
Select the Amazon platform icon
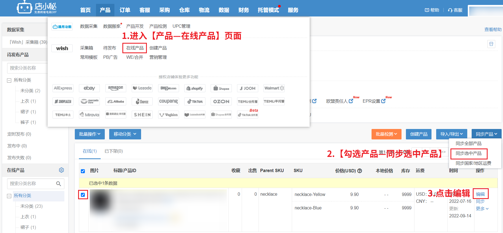click(116, 88)
